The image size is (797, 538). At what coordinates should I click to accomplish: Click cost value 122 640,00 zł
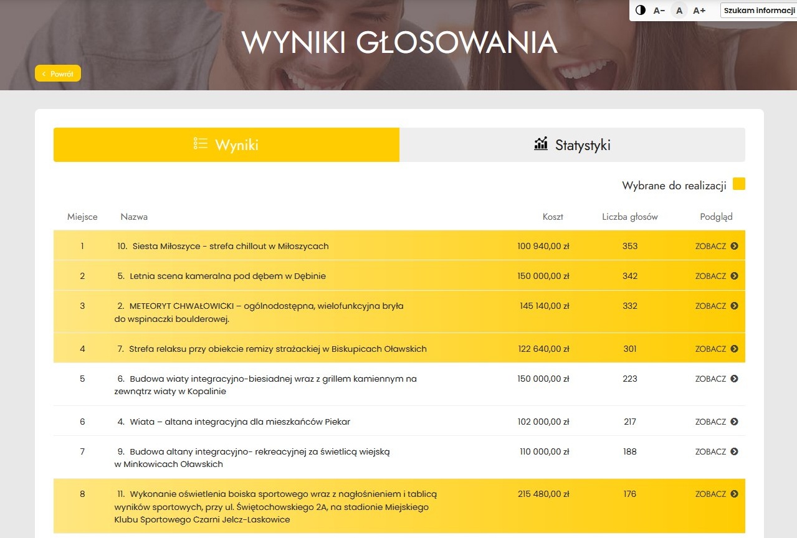tap(543, 349)
